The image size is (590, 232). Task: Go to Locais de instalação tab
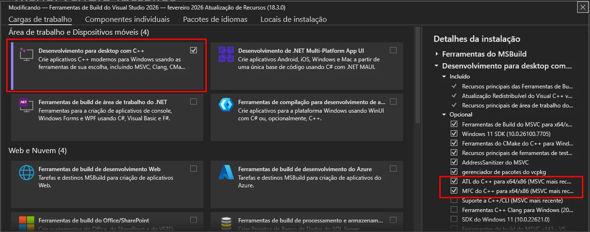(x=293, y=19)
